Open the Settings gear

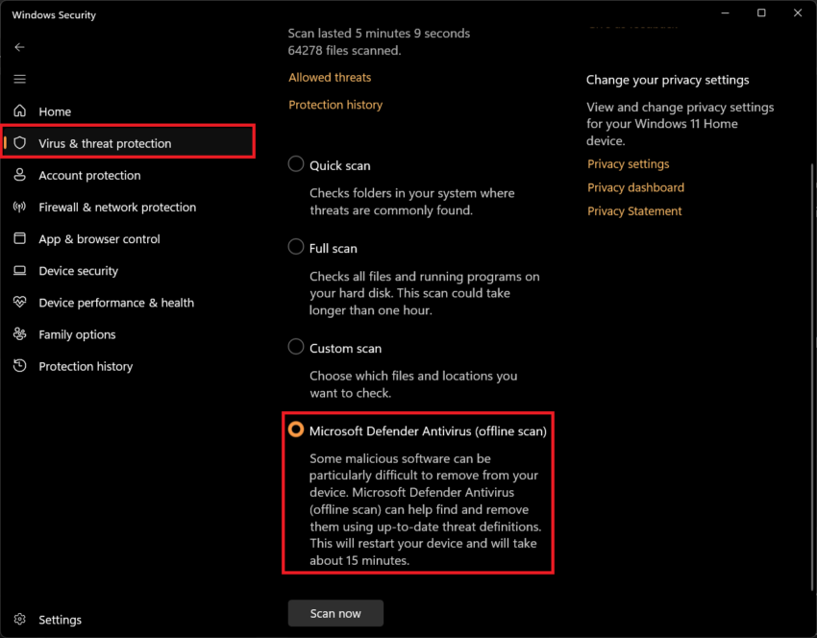[x=60, y=619]
